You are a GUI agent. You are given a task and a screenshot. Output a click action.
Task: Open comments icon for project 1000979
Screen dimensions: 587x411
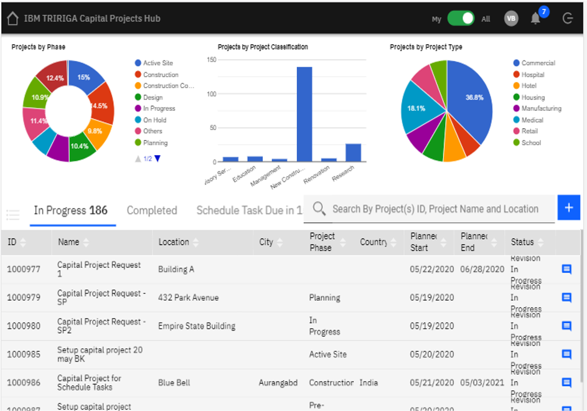coord(567,298)
